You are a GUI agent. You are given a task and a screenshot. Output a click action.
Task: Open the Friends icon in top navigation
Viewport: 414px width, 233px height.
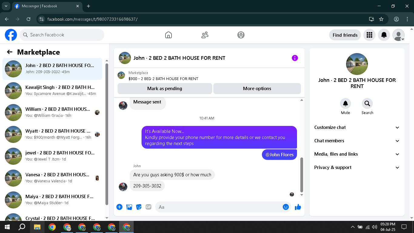(x=205, y=35)
